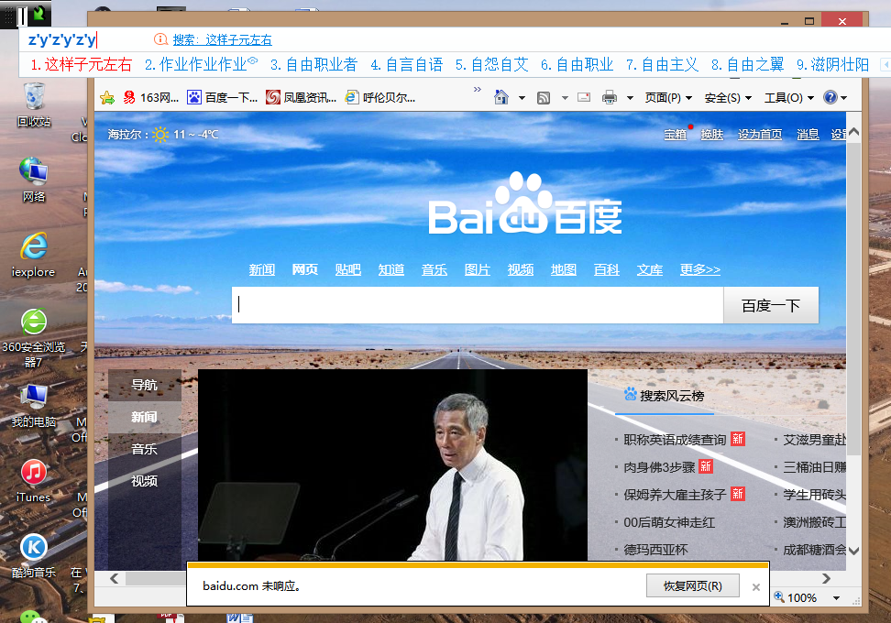The image size is (891, 623).
Task: Open the 呼伦贝尔 favorites bookmark
Action: point(380,98)
